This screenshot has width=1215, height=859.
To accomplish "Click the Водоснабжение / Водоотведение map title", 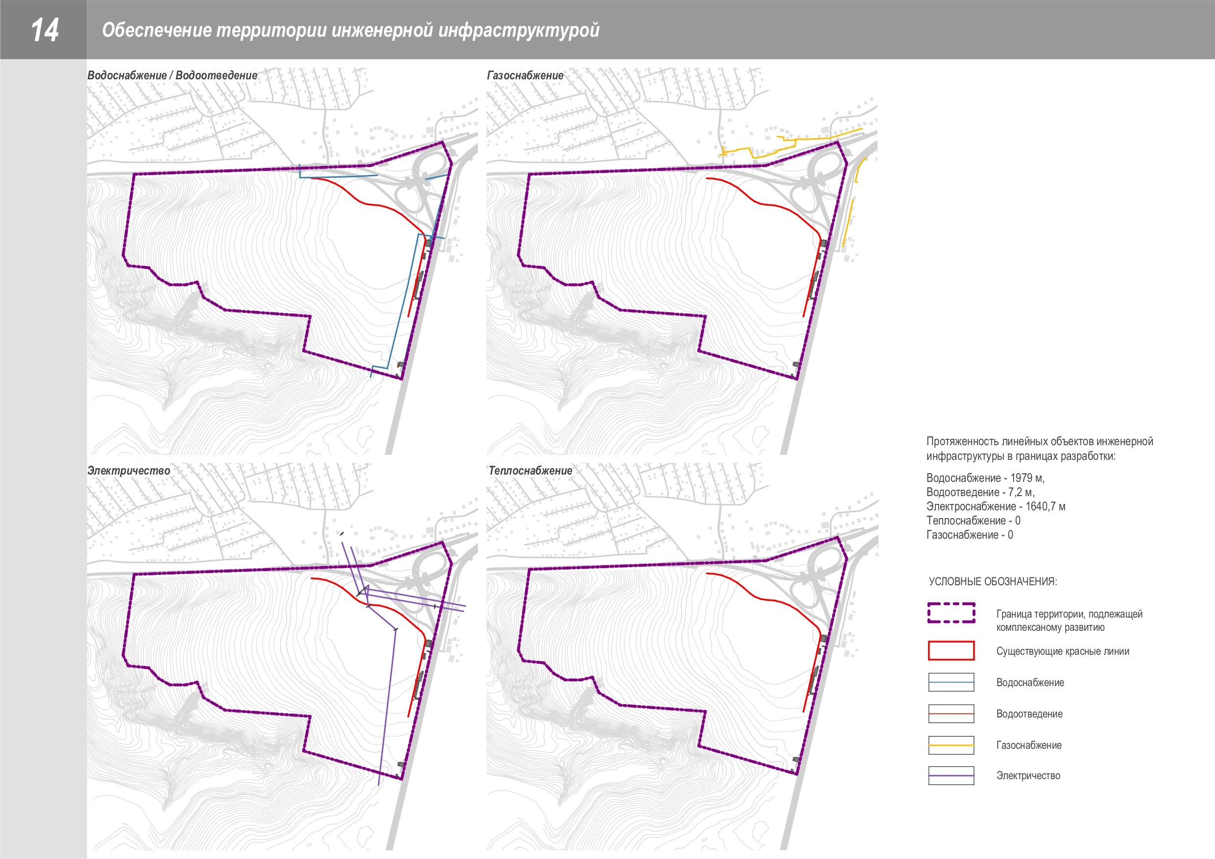I will point(172,75).
